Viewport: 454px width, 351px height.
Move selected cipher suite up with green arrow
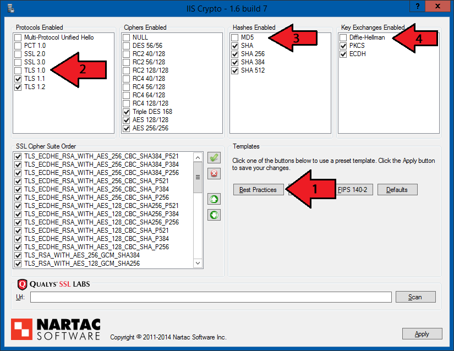tap(214, 199)
